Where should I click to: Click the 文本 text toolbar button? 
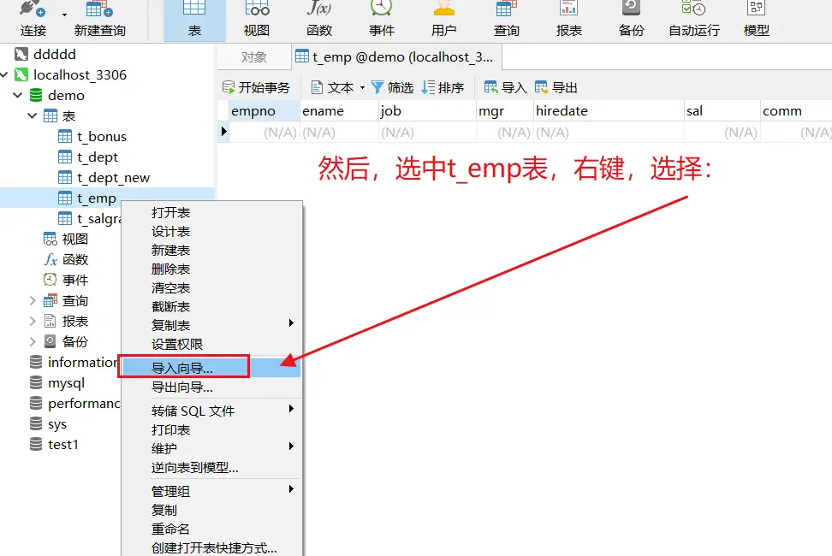click(333, 87)
